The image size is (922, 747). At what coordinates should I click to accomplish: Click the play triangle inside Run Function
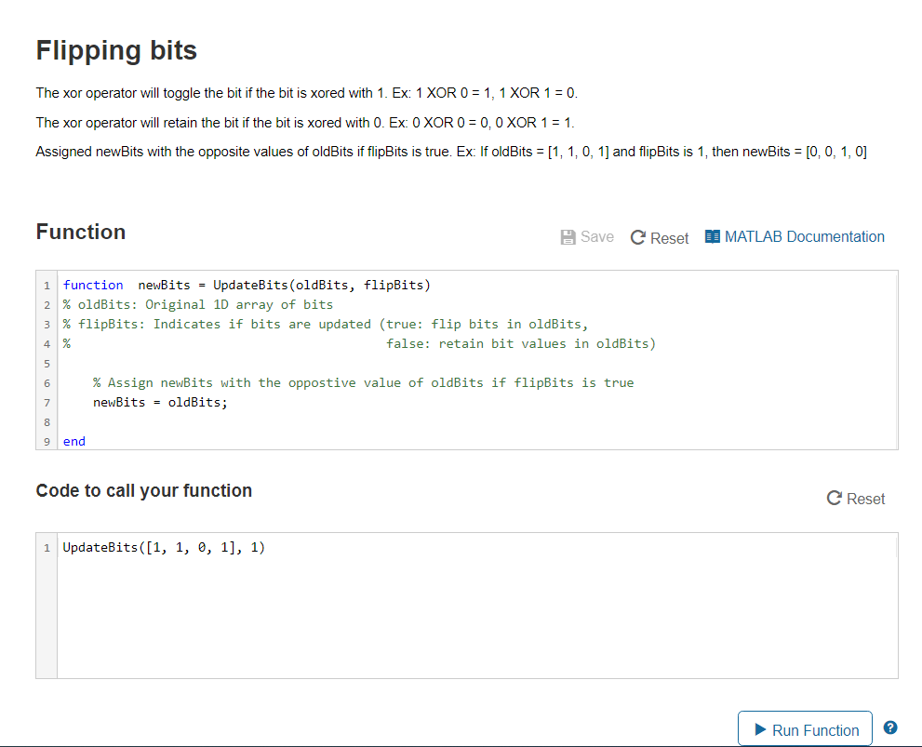pos(759,728)
